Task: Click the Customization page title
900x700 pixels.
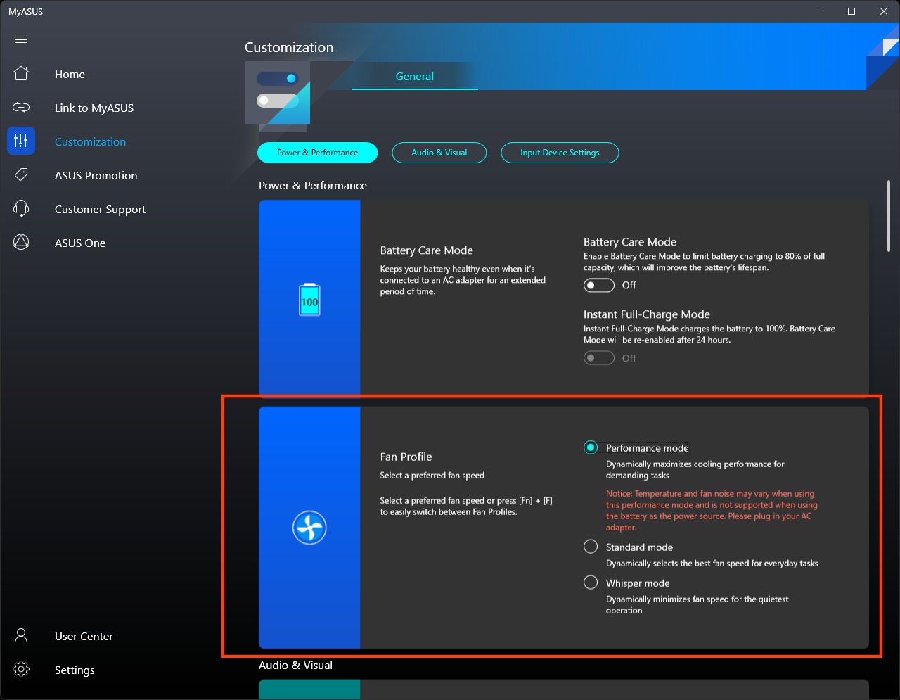Action: click(289, 47)
